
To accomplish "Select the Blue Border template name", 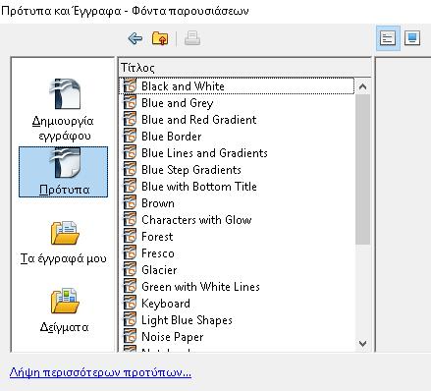I will 172,137.
